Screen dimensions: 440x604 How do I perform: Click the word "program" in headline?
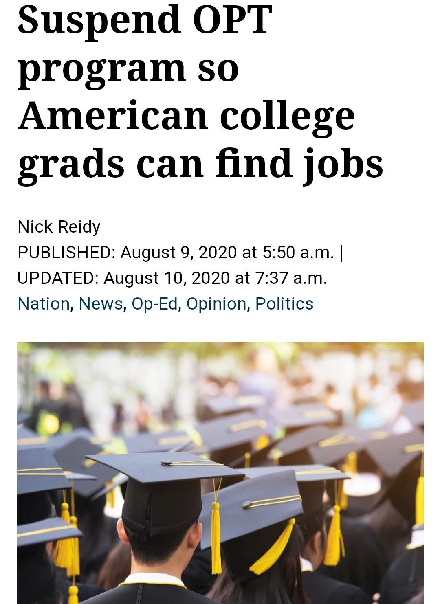pos(101,69)
